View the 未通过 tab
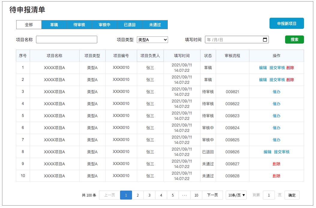The image size is (316, 208). pos(155,25)
